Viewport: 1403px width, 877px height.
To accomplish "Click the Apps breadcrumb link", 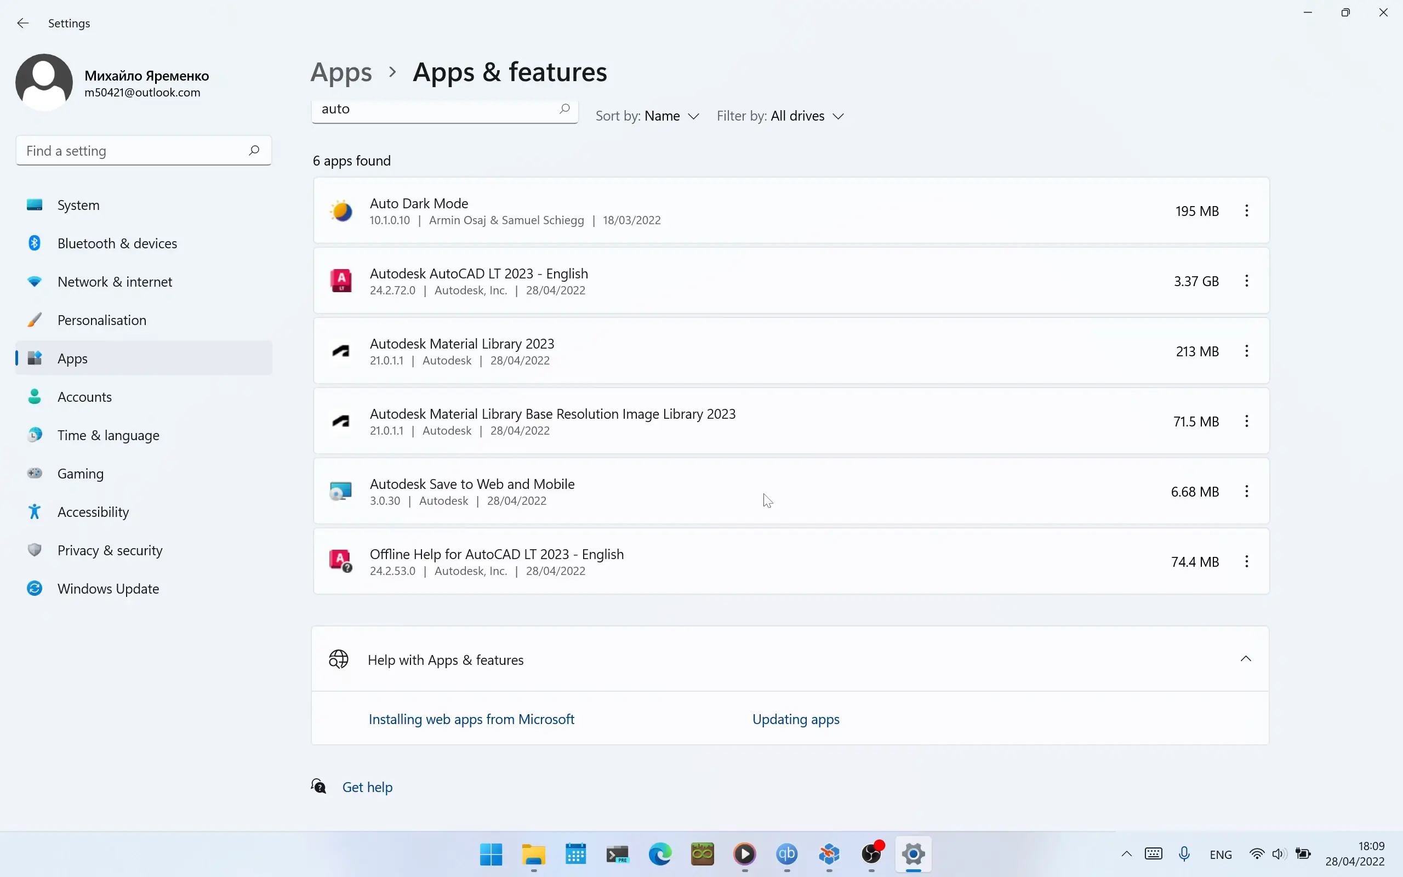I will tap(341, 72).
